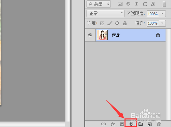
Task: Filter for shape layers icon
Action: pos(145,4)
